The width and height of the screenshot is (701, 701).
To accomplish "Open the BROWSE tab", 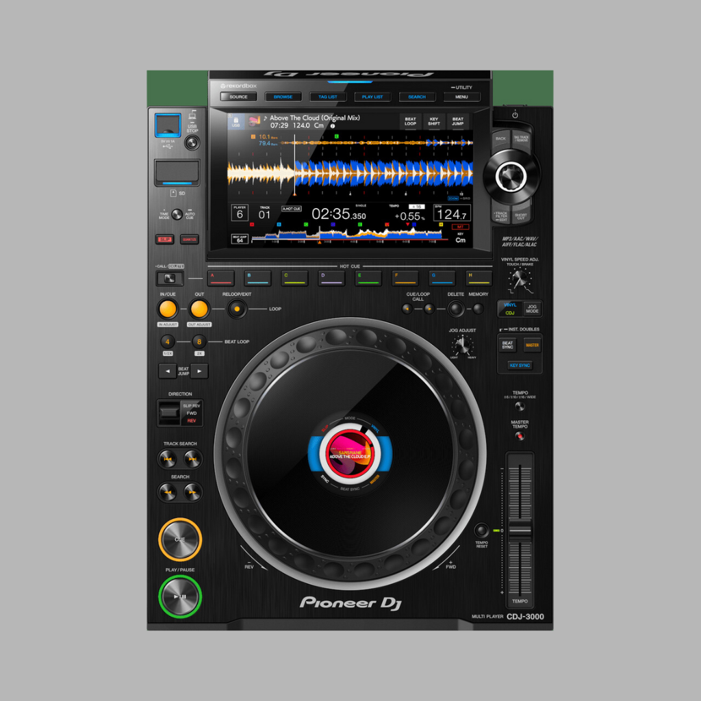I will [x=283, y=97].
